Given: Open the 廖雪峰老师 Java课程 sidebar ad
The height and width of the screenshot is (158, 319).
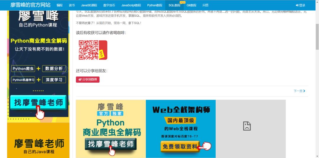Looking at the screenshot, I should (38, 140).
